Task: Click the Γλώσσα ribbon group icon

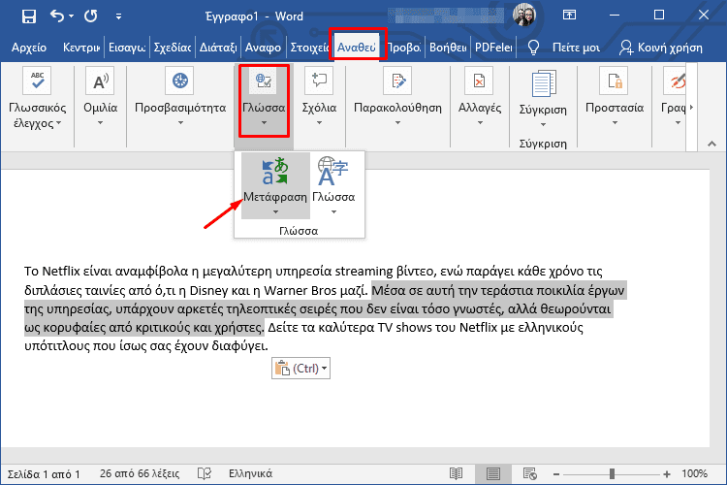Action: [264, 81]
